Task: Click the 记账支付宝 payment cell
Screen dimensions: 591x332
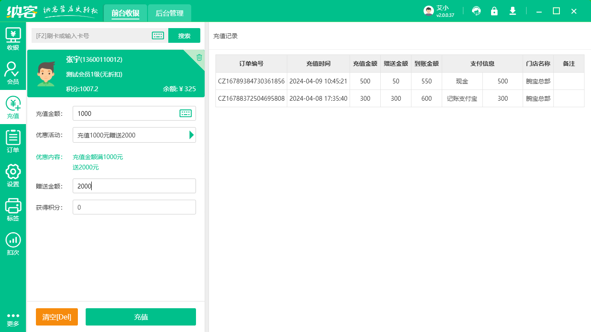Action: (462, 98)
